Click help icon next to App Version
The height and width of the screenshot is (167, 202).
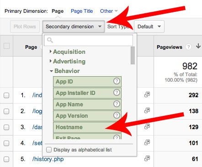pos(117,115)
